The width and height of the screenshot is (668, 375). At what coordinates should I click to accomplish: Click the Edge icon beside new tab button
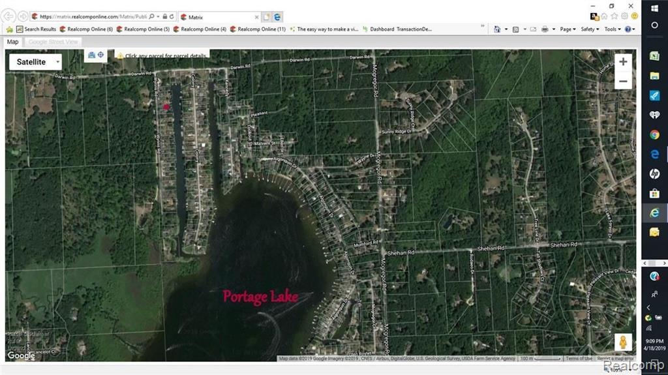pos(277,17)
